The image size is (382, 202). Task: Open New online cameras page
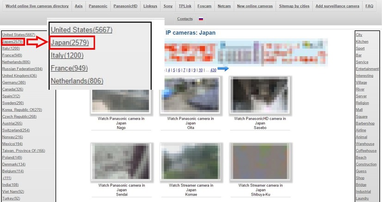pyautogui.click(x=255, y=6)
